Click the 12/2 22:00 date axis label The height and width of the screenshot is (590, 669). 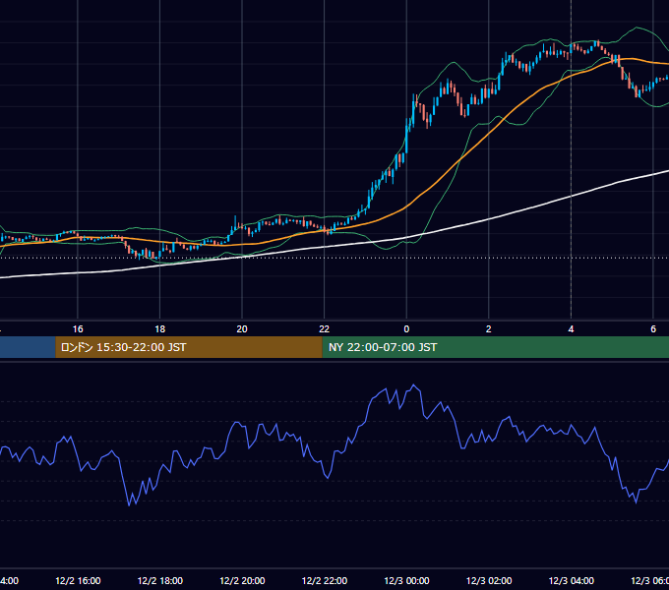(325, 580)
